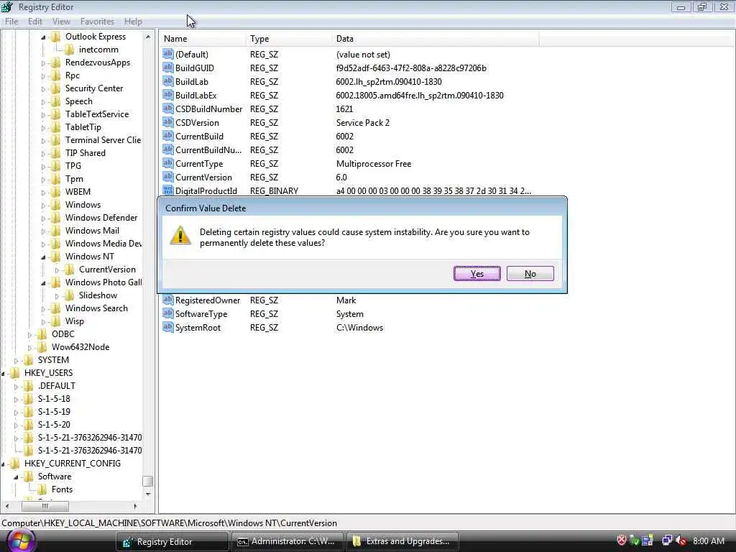
Task: Click the DigitalProductId binary value icon
Action: coord(168,190)
